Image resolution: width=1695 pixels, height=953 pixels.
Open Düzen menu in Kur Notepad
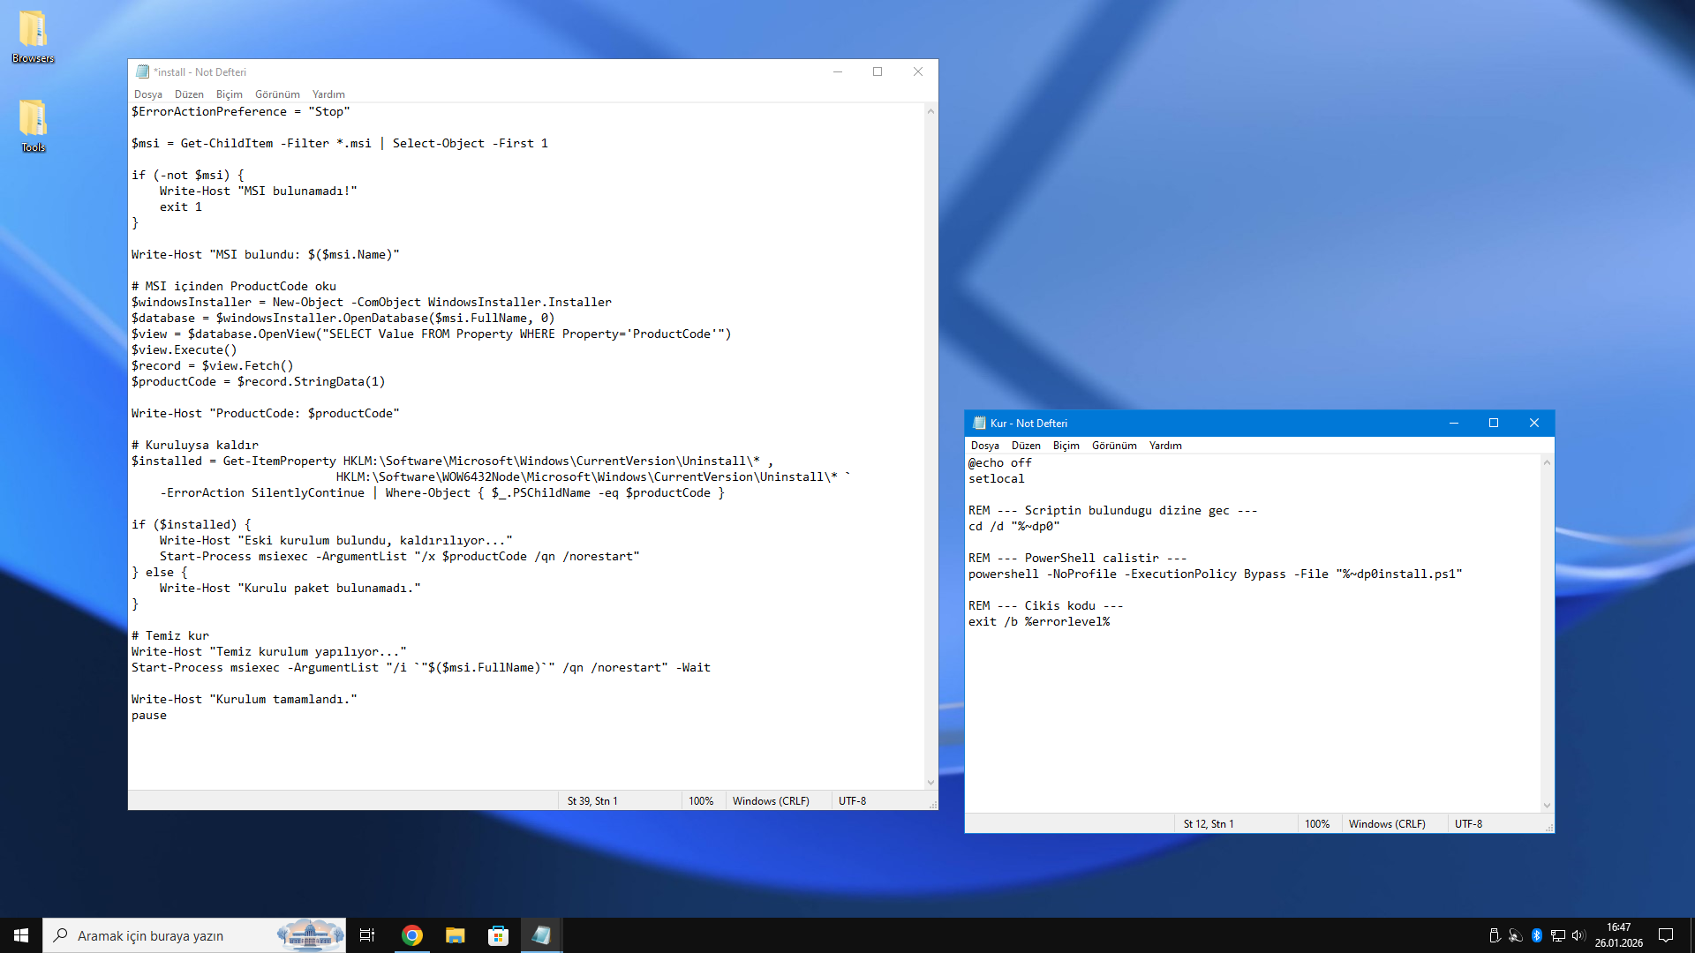tap(1026, 446)
